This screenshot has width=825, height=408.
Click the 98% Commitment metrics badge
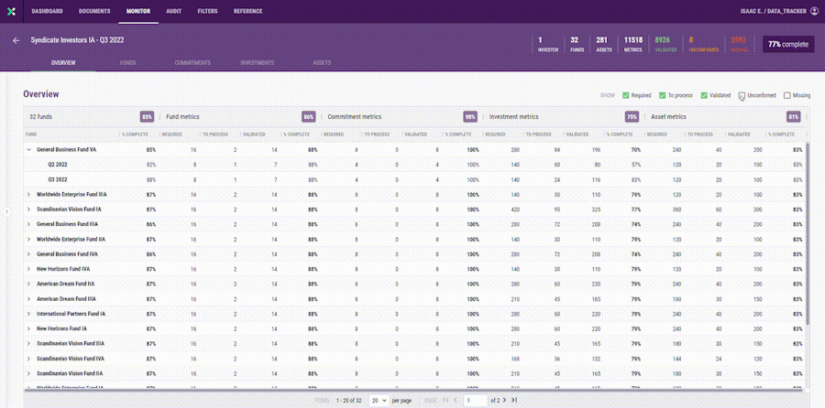[470, 116]
